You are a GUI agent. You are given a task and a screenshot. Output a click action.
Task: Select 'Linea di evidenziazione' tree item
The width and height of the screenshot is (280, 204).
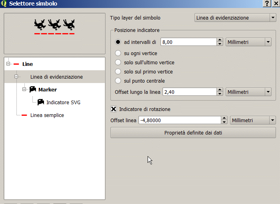[x=56, y=77]
